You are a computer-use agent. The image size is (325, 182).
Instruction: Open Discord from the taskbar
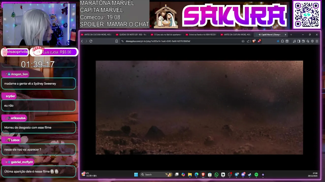(x=243, y=175)
